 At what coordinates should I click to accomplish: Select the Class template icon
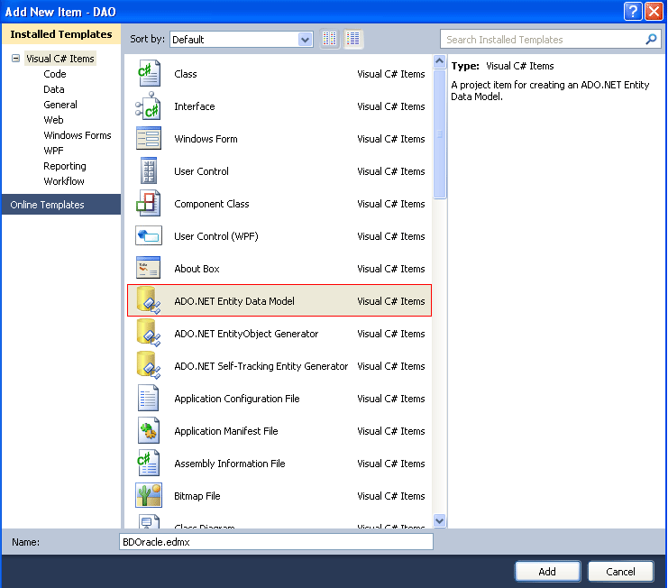[x=149, y=74]
